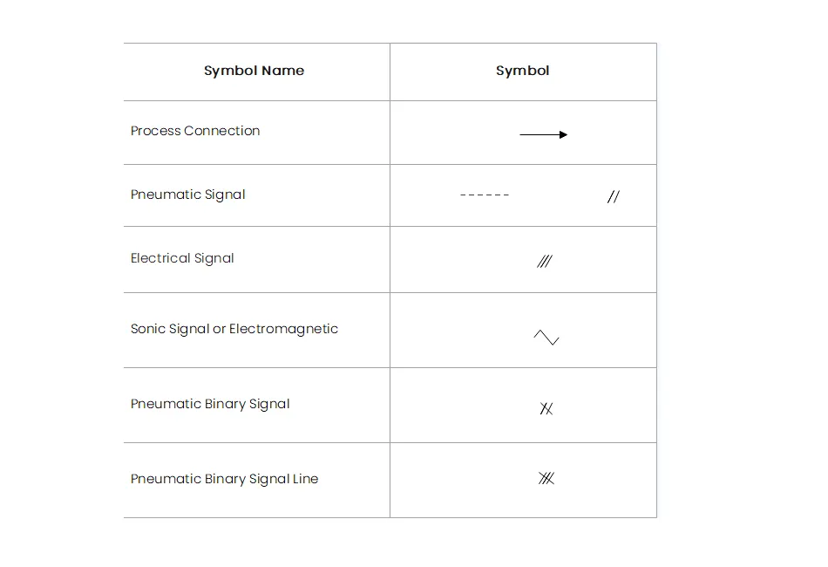This screenshot has height=567, width=828.
Task: Click the "Process Connection" label
Action: (x=195, y=131)
